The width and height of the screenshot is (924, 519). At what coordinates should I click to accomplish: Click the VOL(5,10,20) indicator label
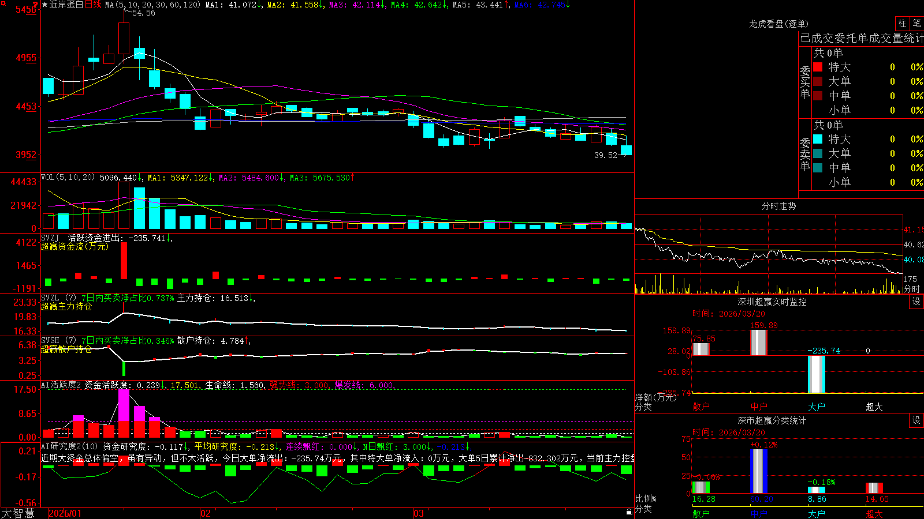(68, 178)
